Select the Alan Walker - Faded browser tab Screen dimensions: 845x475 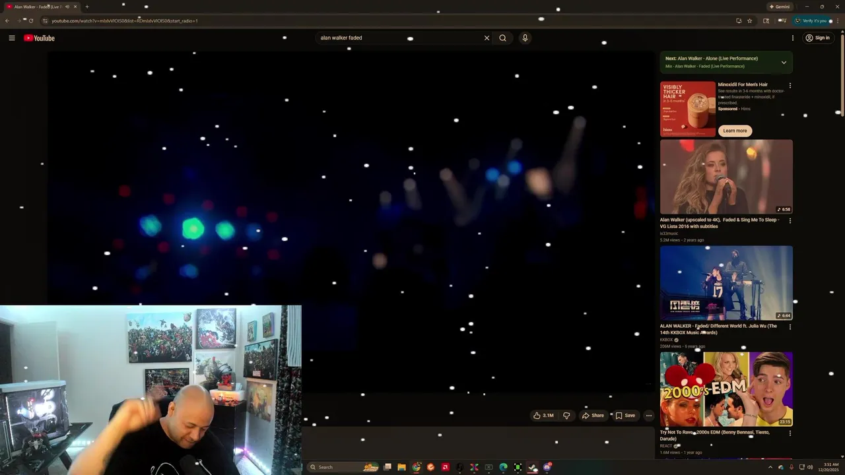(41, 7)
